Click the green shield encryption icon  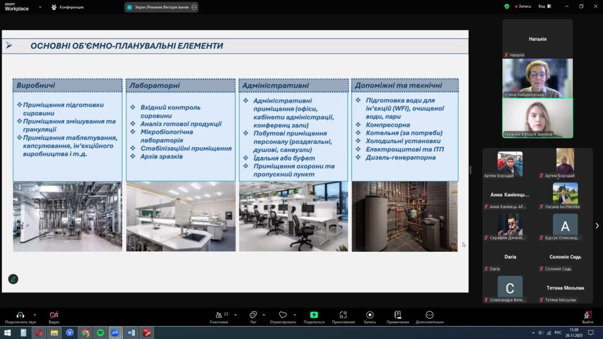tap(506, 6)
